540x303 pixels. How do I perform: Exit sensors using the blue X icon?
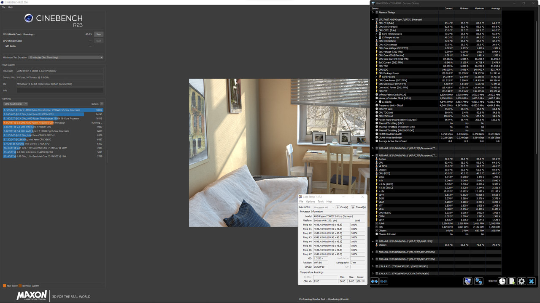point(532,281)
